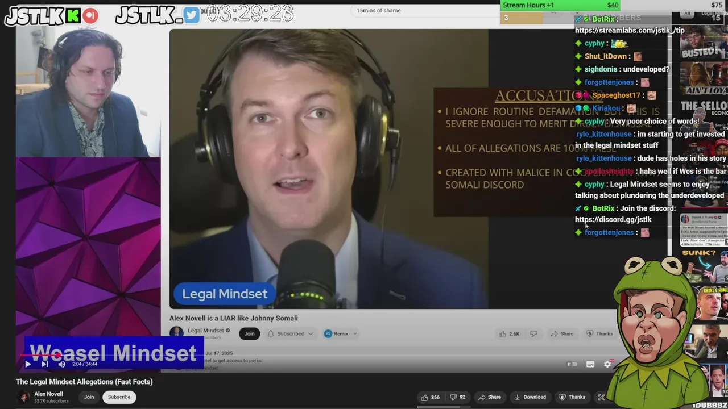This screenshot has width=728, height=409.
Task: Like the Alex Novell video (366 likes)
Action: tap(430, 397)
